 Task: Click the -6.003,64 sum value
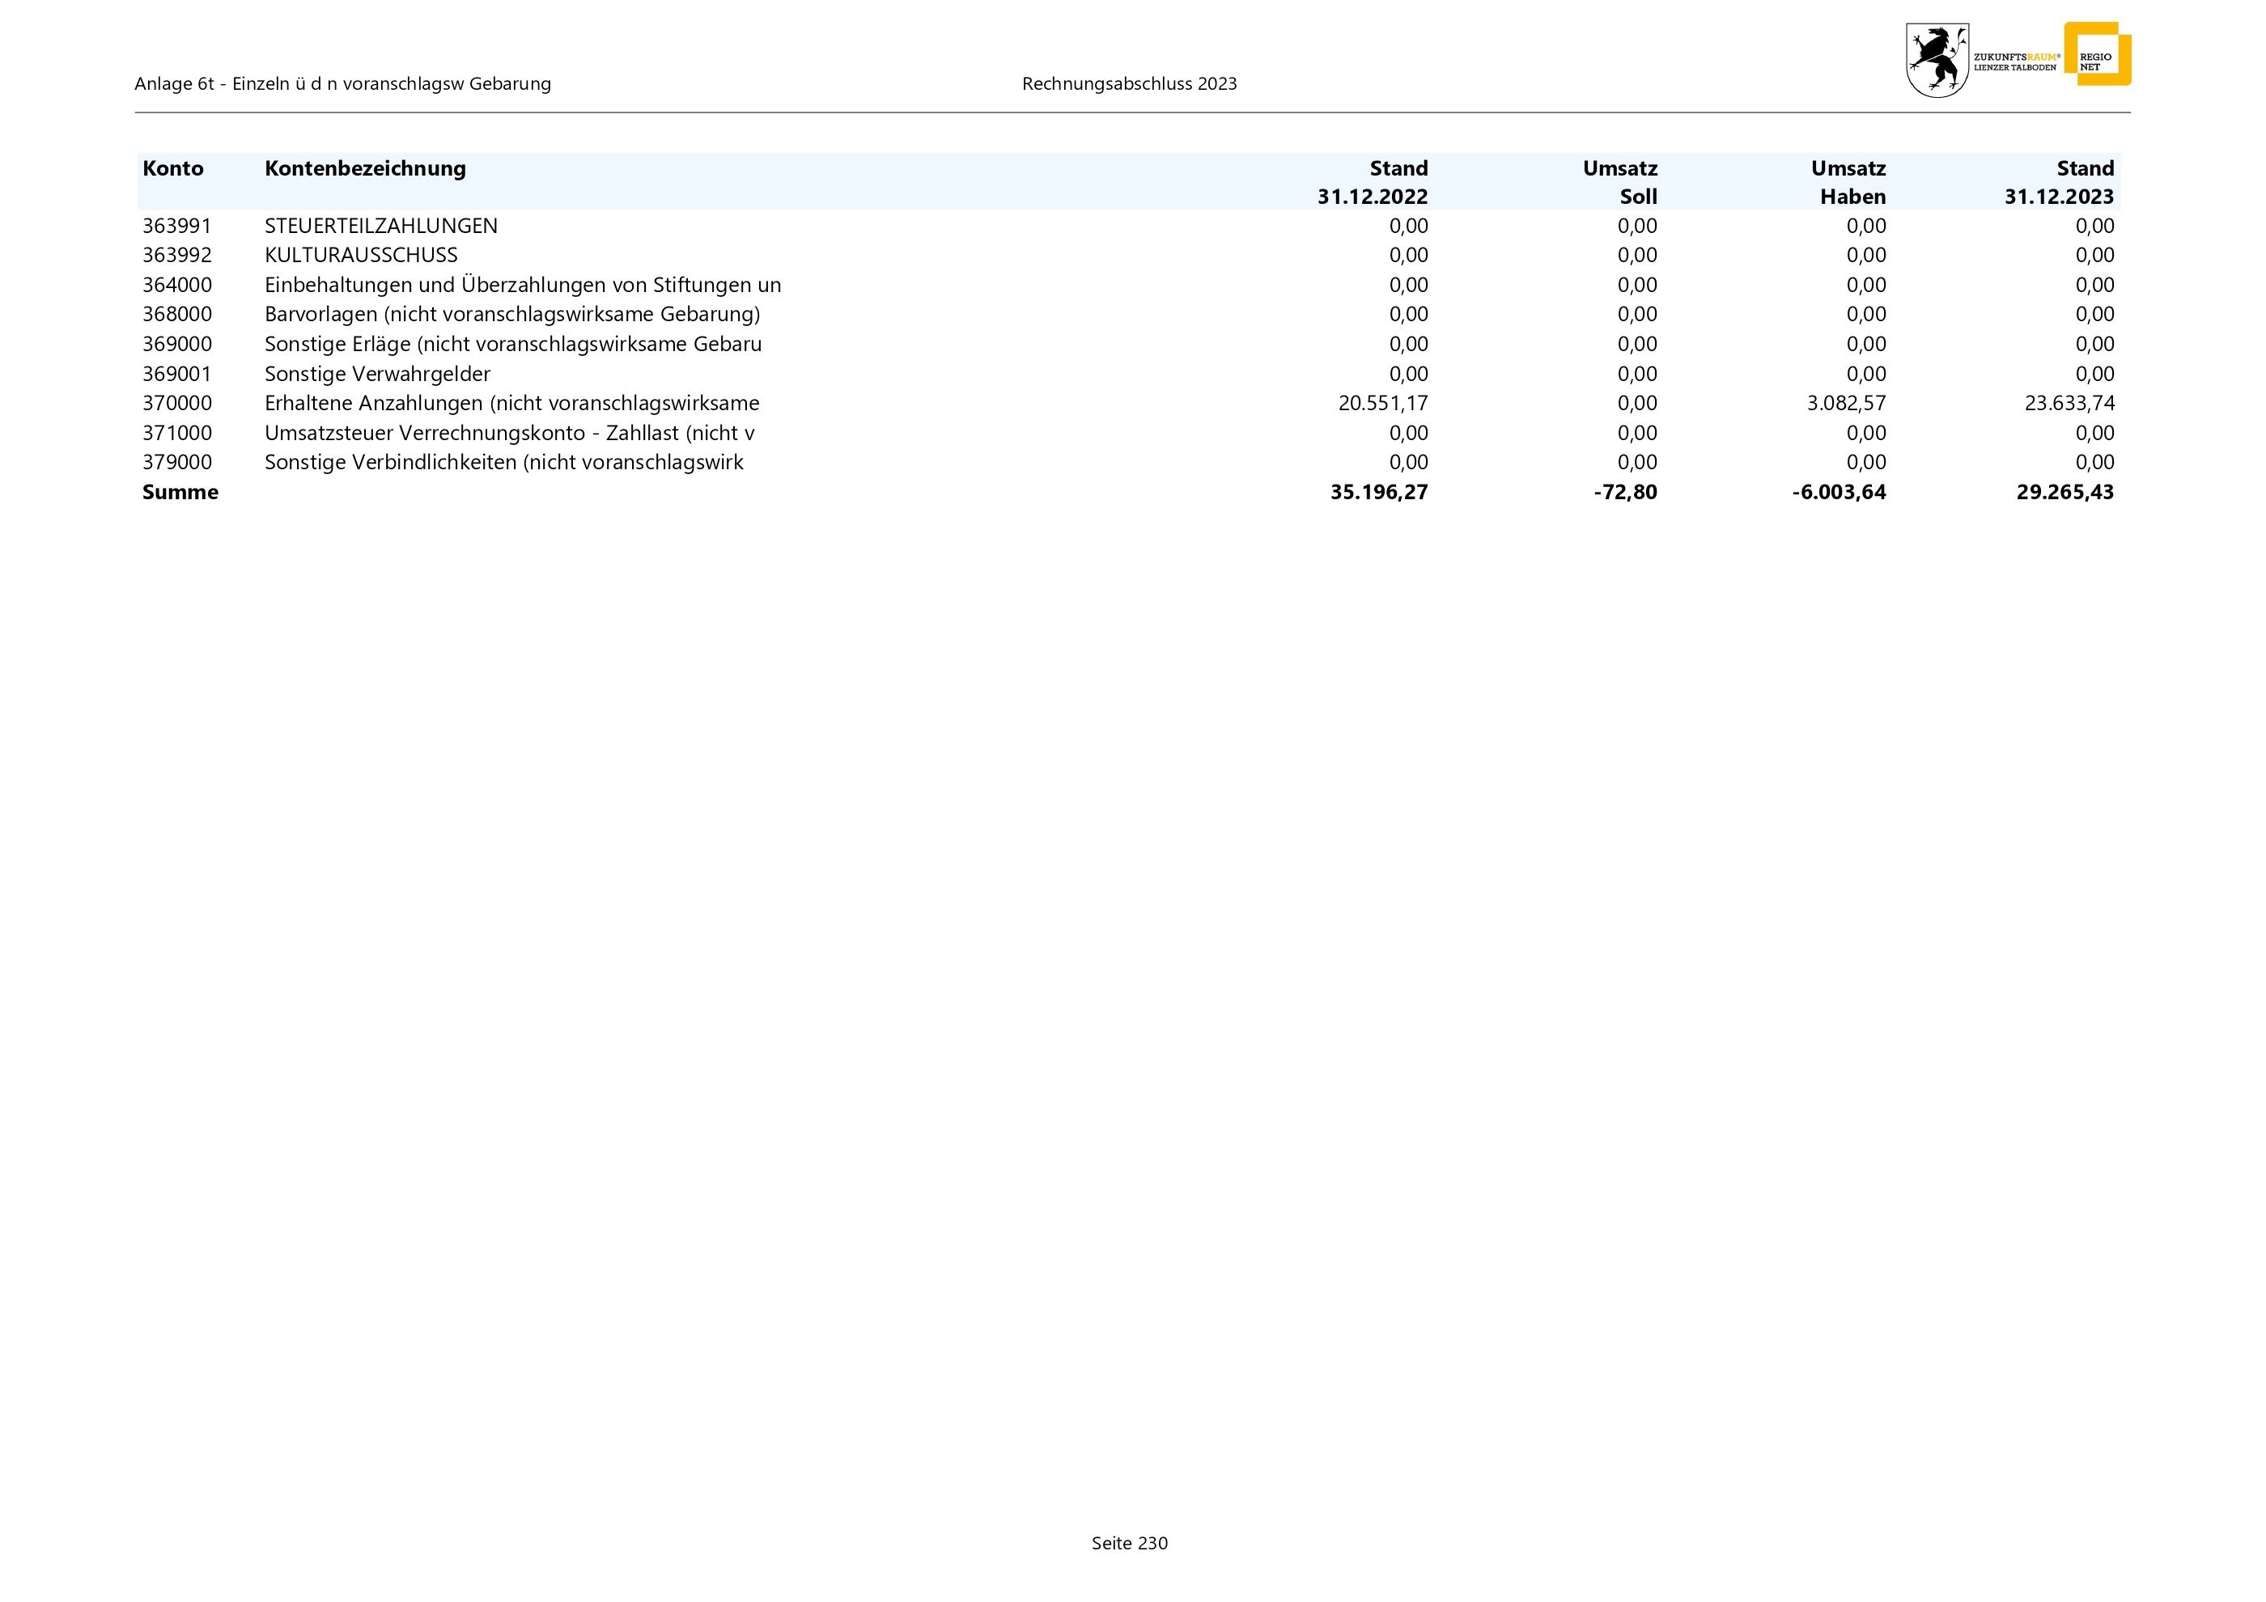(x=1839, y=492)
